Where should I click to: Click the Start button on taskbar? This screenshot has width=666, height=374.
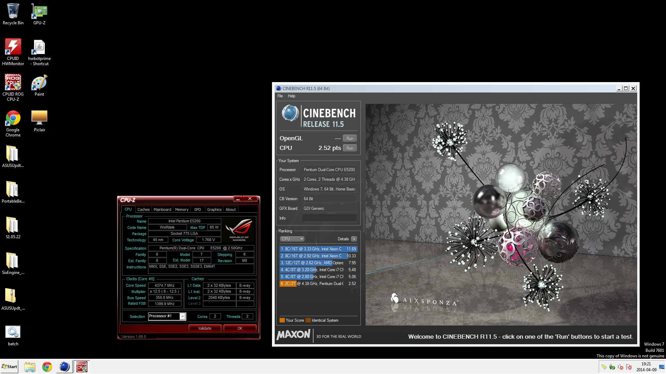pos(10,366)
